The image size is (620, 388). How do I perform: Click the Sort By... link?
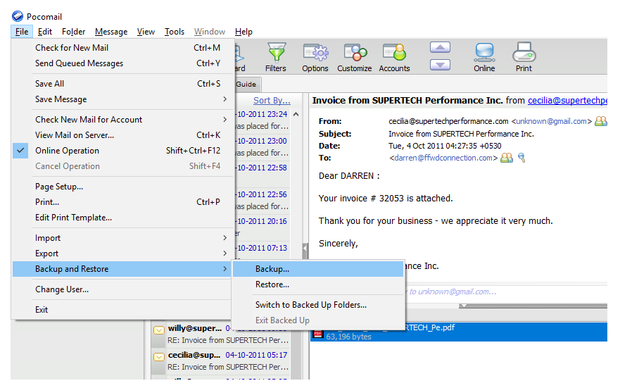272,101
